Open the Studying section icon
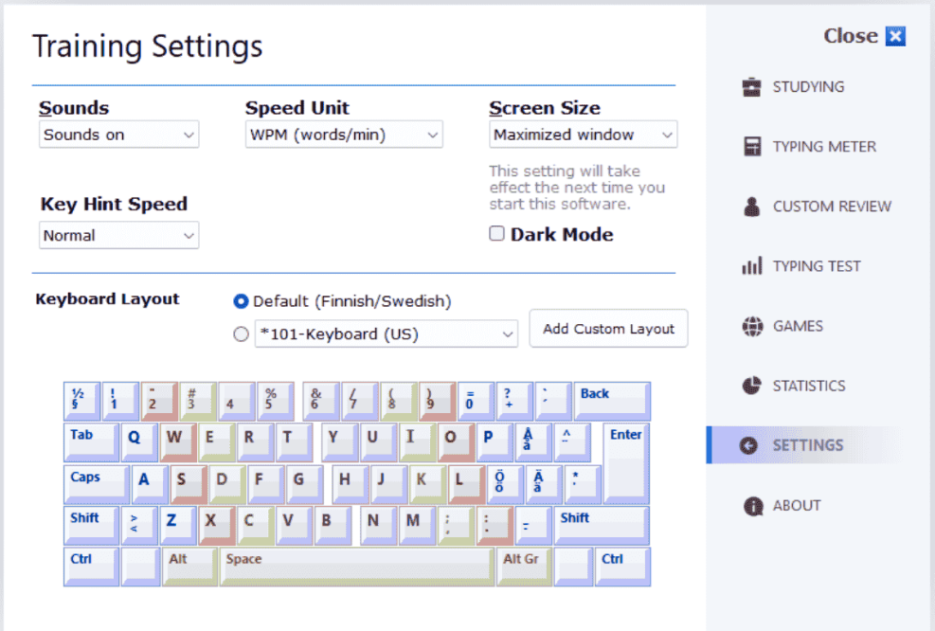935x631 pixels. point(751,86)
